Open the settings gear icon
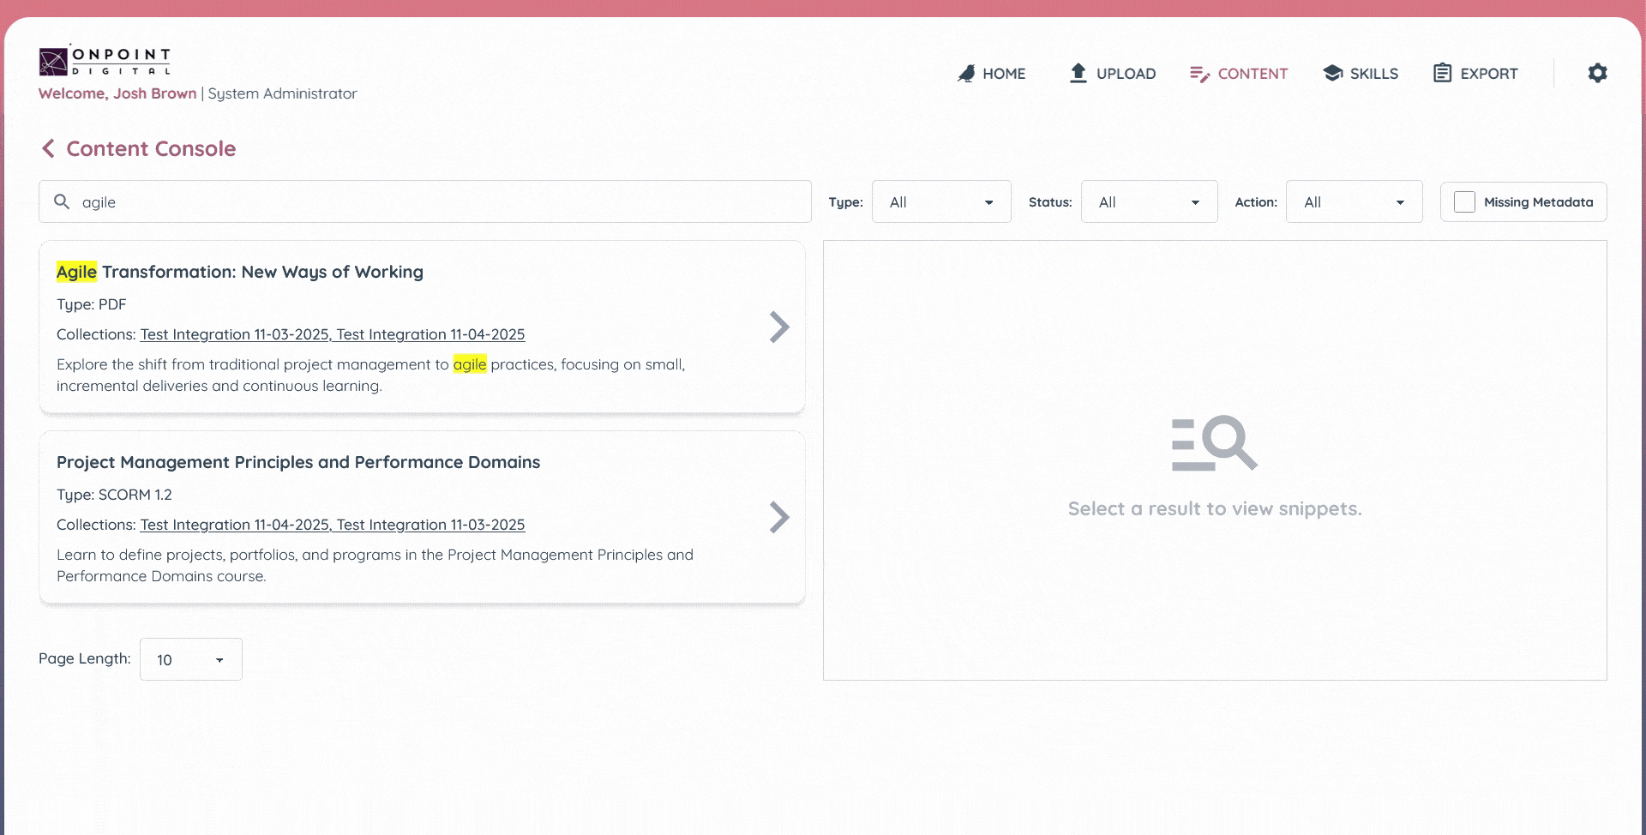Image resolution: width=1646 pixels, height=835 pixels. click(x=1597, y=73)
